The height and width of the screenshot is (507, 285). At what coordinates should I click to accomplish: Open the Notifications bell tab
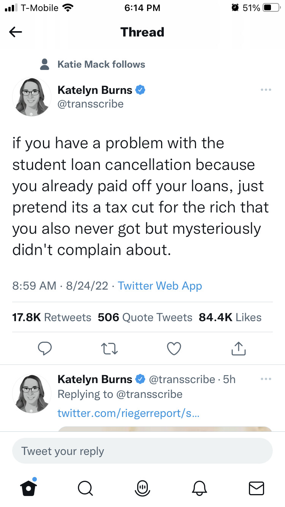(200, 488)
